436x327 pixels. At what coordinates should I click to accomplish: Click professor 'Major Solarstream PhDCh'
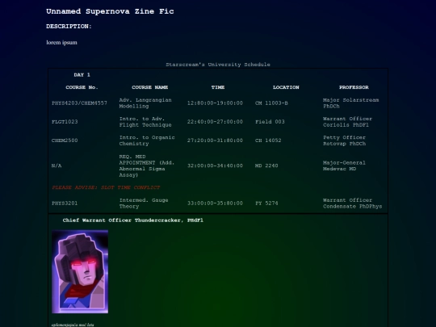click(351, 103)
